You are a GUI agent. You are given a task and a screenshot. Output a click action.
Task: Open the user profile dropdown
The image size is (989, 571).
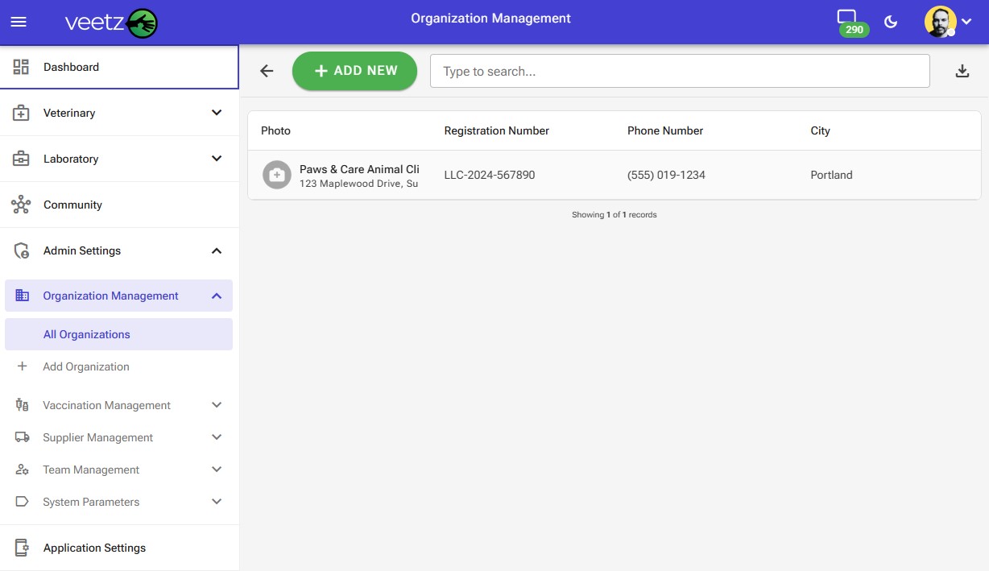tap(948, 22)
